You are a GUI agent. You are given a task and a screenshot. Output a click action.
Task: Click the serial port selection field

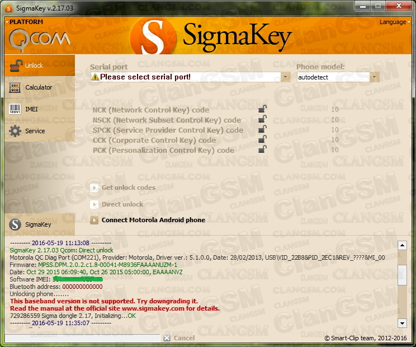click(x=186, y=77)
